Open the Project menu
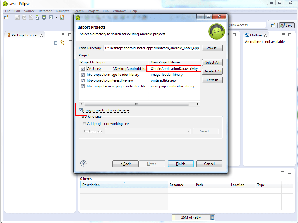 coord(93,11)
